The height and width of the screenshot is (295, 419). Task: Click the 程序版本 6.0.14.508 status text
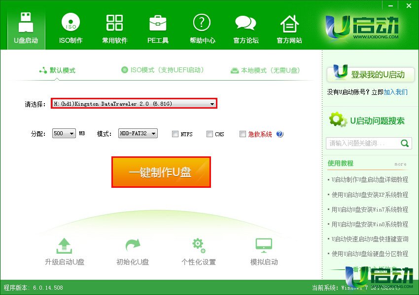coord(34,288)
